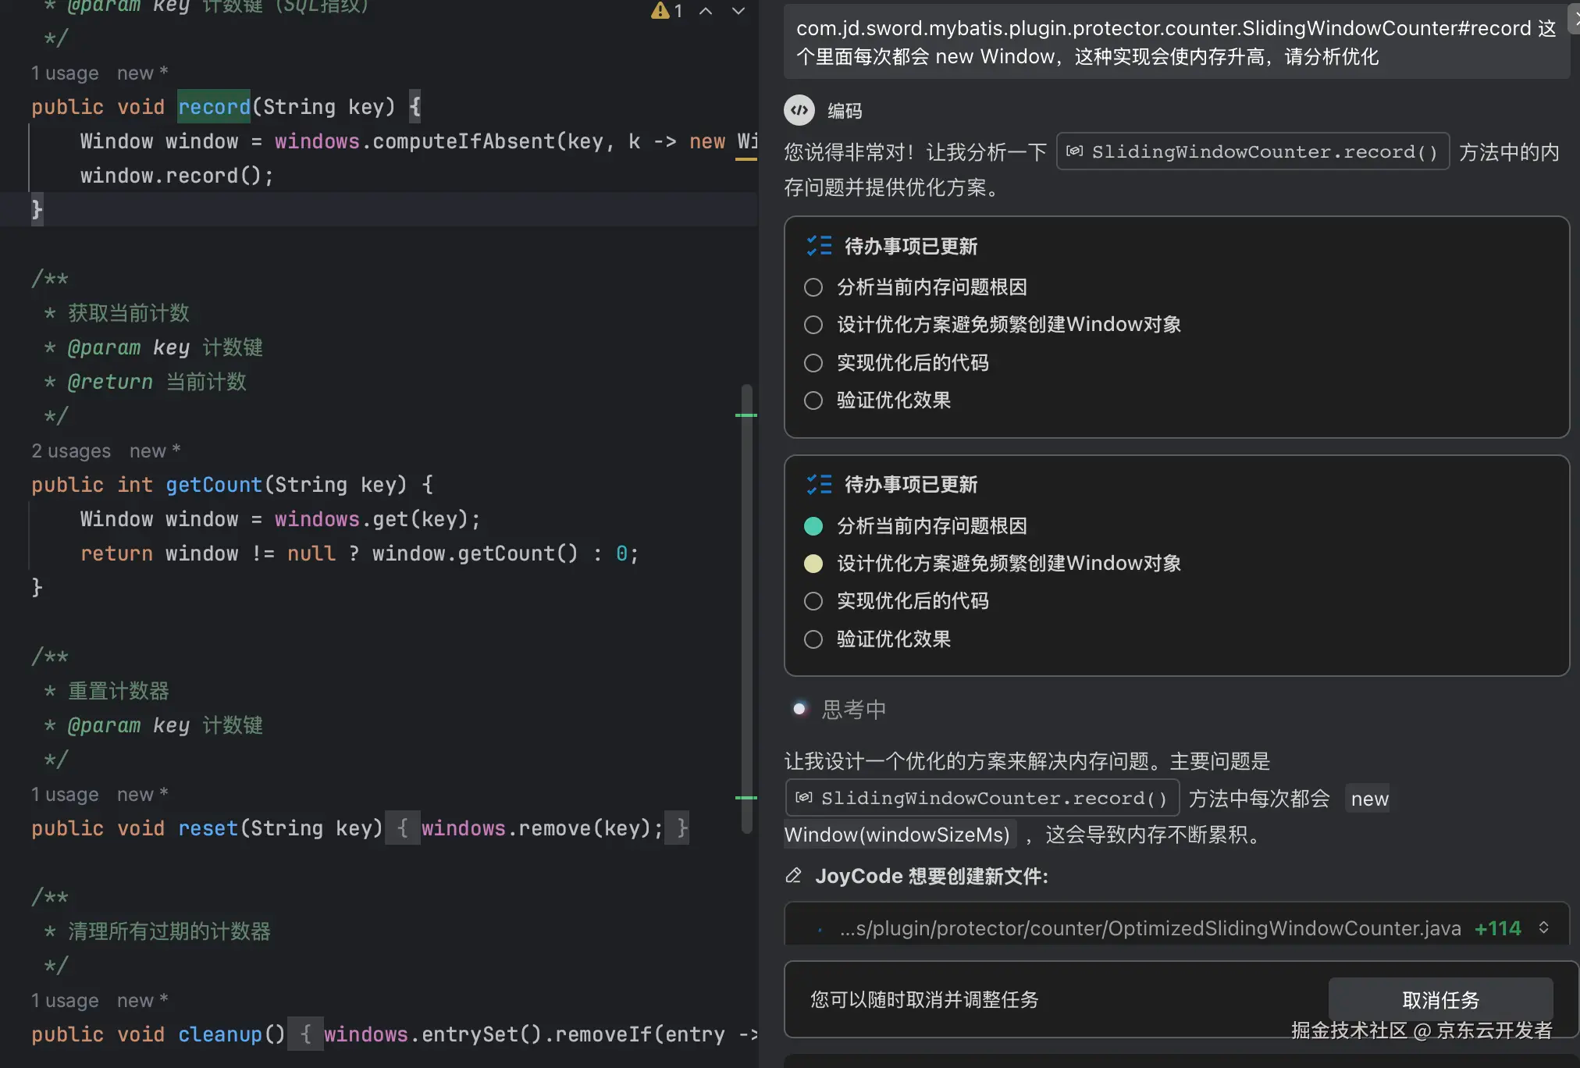Open the 1 usage link above record method
This screenshot has height=1068, width=1580.
(x=65, y=73)
